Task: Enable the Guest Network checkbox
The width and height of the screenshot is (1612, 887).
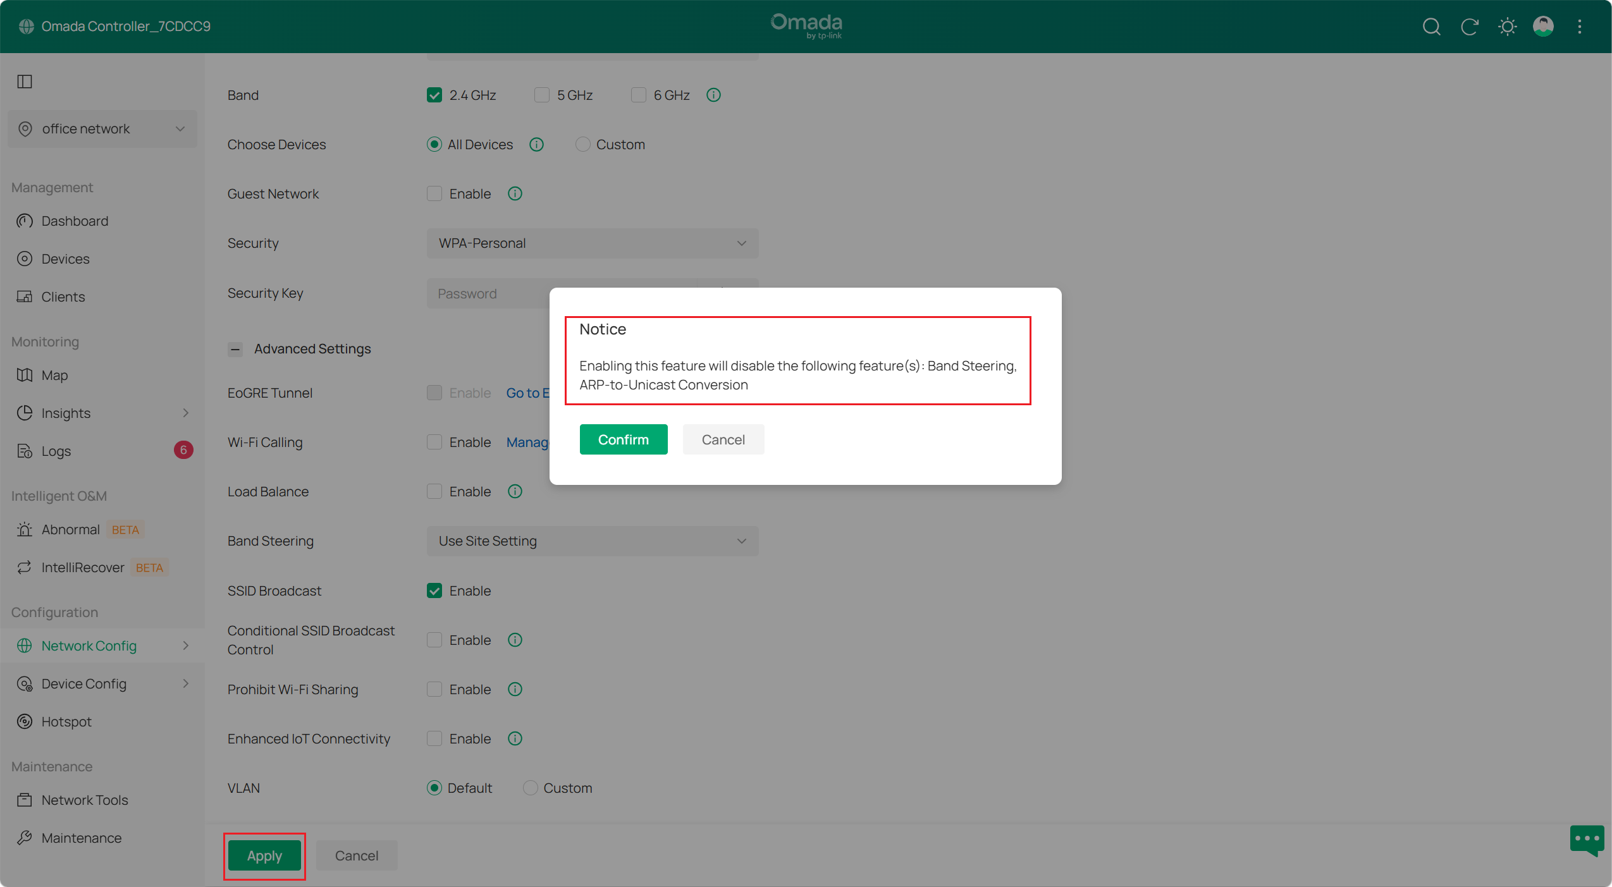Action: coord(434,193)
